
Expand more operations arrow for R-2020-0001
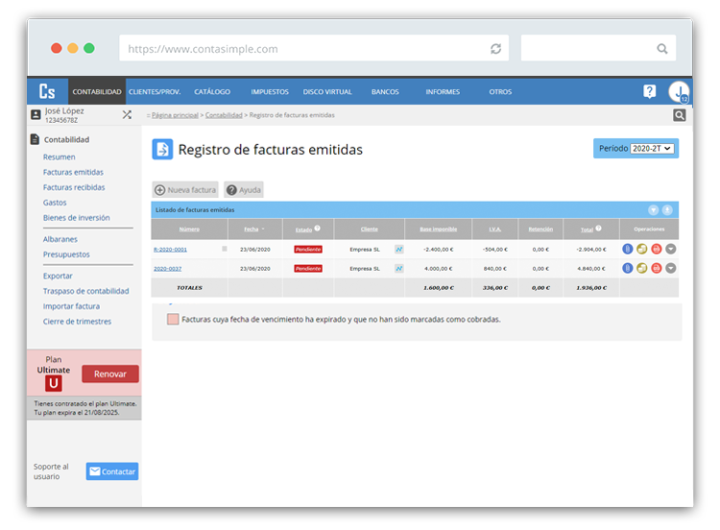pos(671,249)
